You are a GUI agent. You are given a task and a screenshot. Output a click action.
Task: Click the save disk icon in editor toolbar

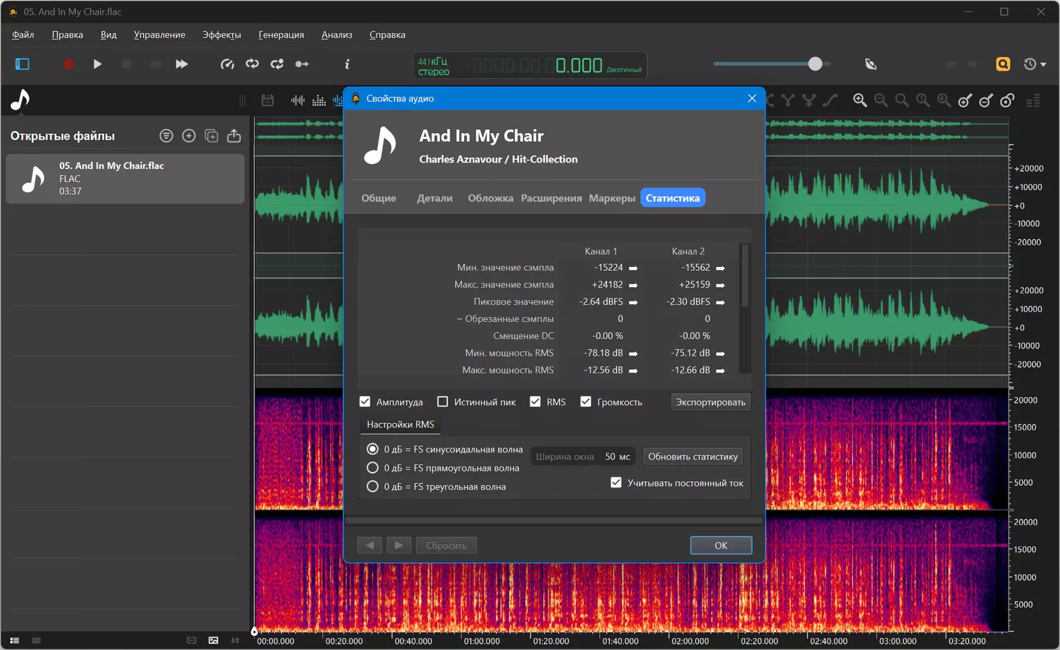268,100
